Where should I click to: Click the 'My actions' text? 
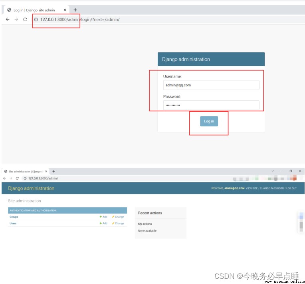(x=145, y=224)
